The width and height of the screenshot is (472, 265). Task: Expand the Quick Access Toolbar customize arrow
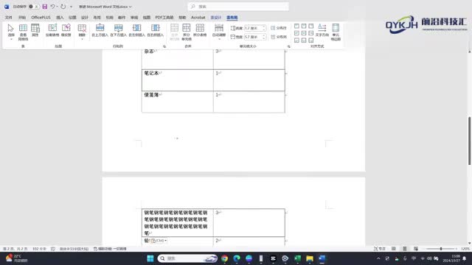(x=71, y=7)
